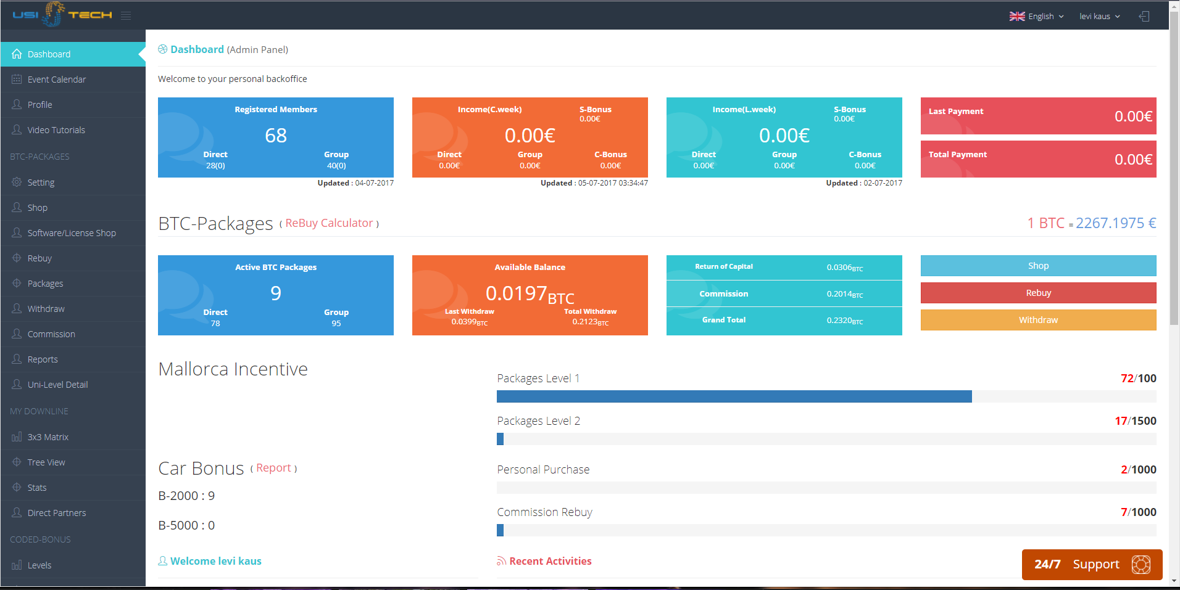Click the Total Payment card
Screen dimensions: 1180x590
pyautogui.click(x=1038, y=159)
